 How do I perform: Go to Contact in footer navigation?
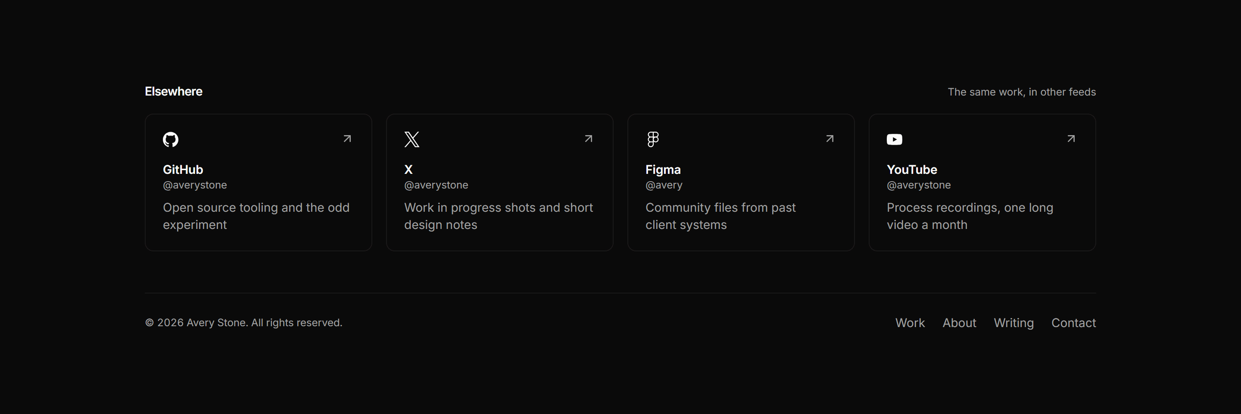click(x=1073, y=322)
